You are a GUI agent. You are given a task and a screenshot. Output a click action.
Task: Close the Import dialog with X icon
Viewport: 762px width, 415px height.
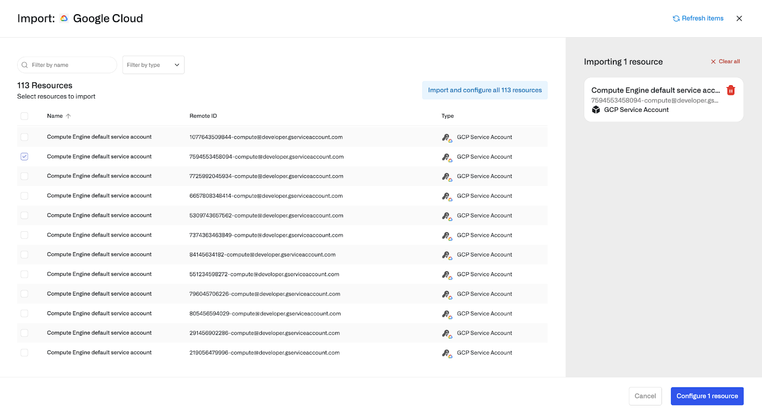coord(739,19)
